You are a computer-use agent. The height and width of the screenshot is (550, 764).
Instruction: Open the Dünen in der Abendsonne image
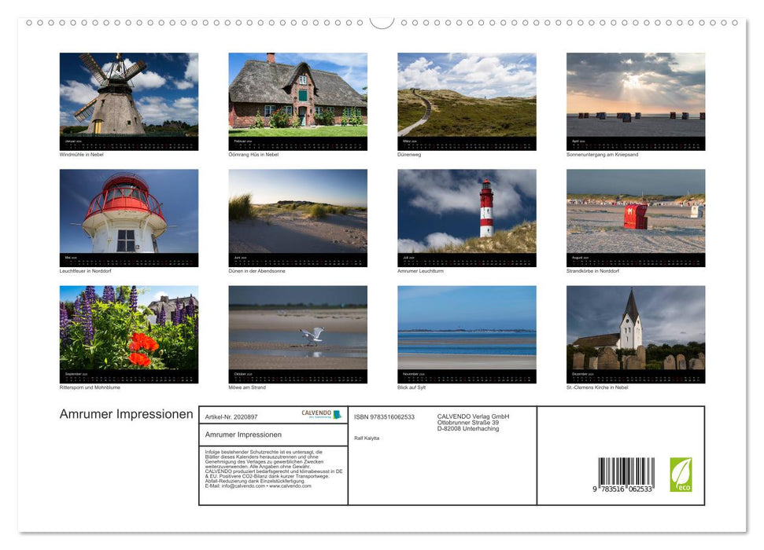click(297, 217)
